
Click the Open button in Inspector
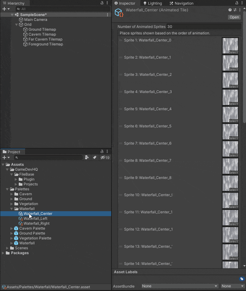[x=234, y=17]
